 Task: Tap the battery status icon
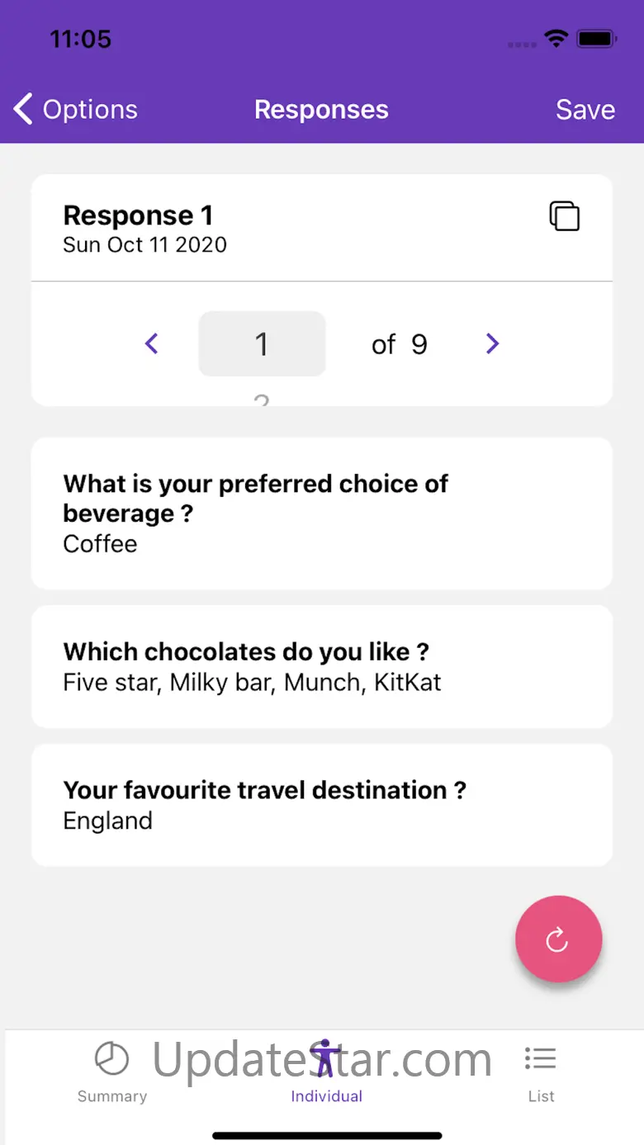pos(596,38)
